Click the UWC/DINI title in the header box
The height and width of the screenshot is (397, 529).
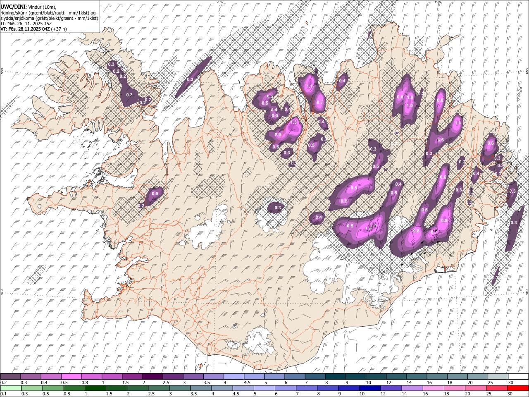13,7
